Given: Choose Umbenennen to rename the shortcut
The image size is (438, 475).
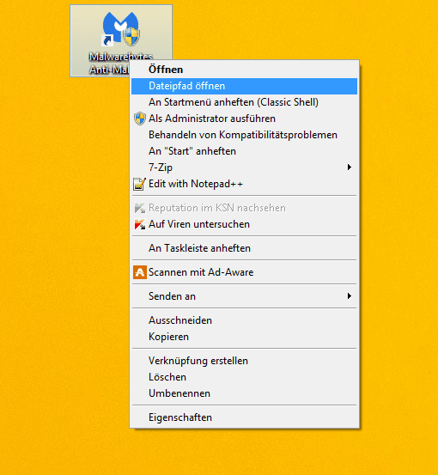Looking at the screenshot, I should [244, 393].
